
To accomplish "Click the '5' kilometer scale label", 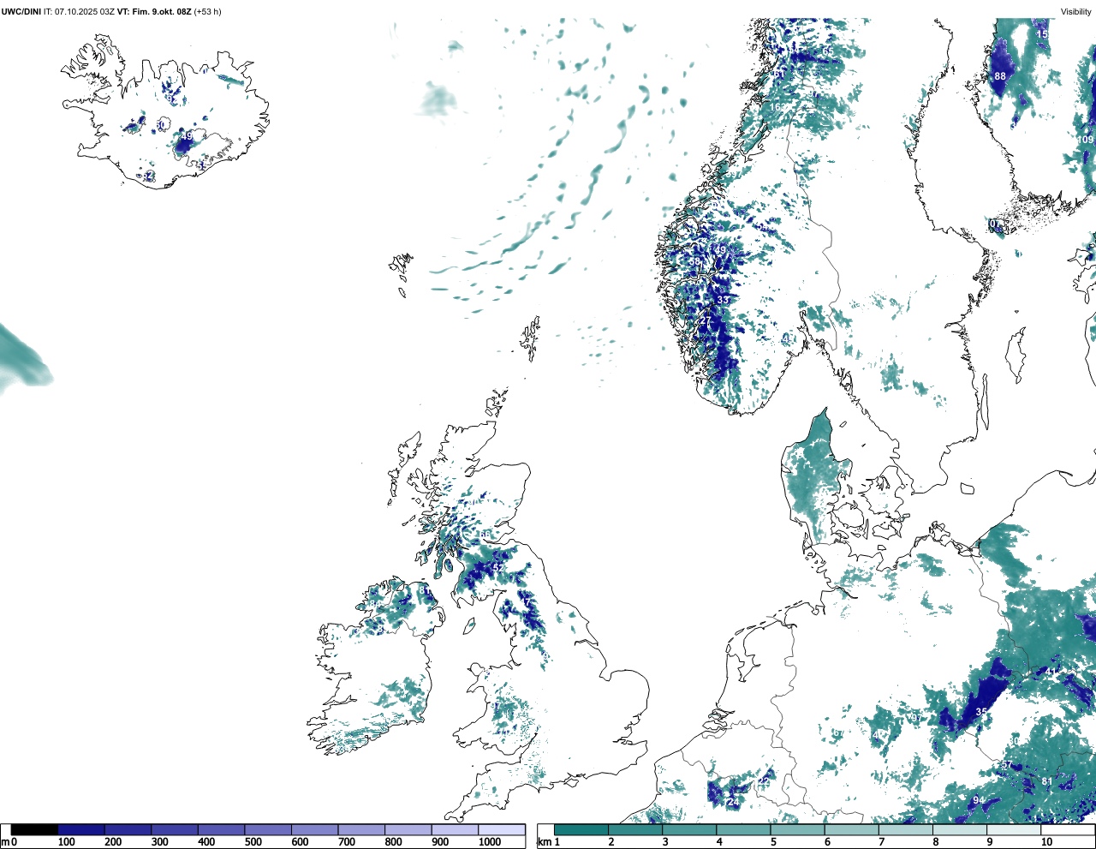I will [x=773, y=842].
